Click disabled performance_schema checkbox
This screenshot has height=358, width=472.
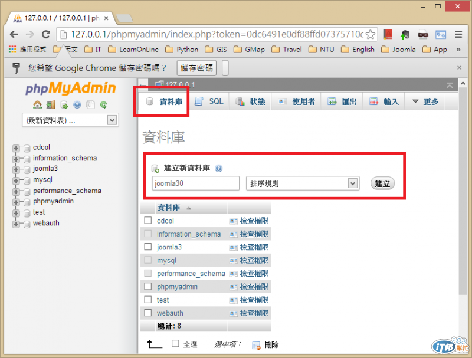(x=148, y=273)
